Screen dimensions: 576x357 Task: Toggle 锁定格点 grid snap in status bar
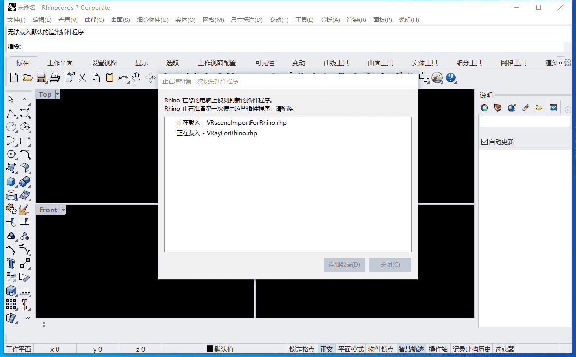[302, 349]
